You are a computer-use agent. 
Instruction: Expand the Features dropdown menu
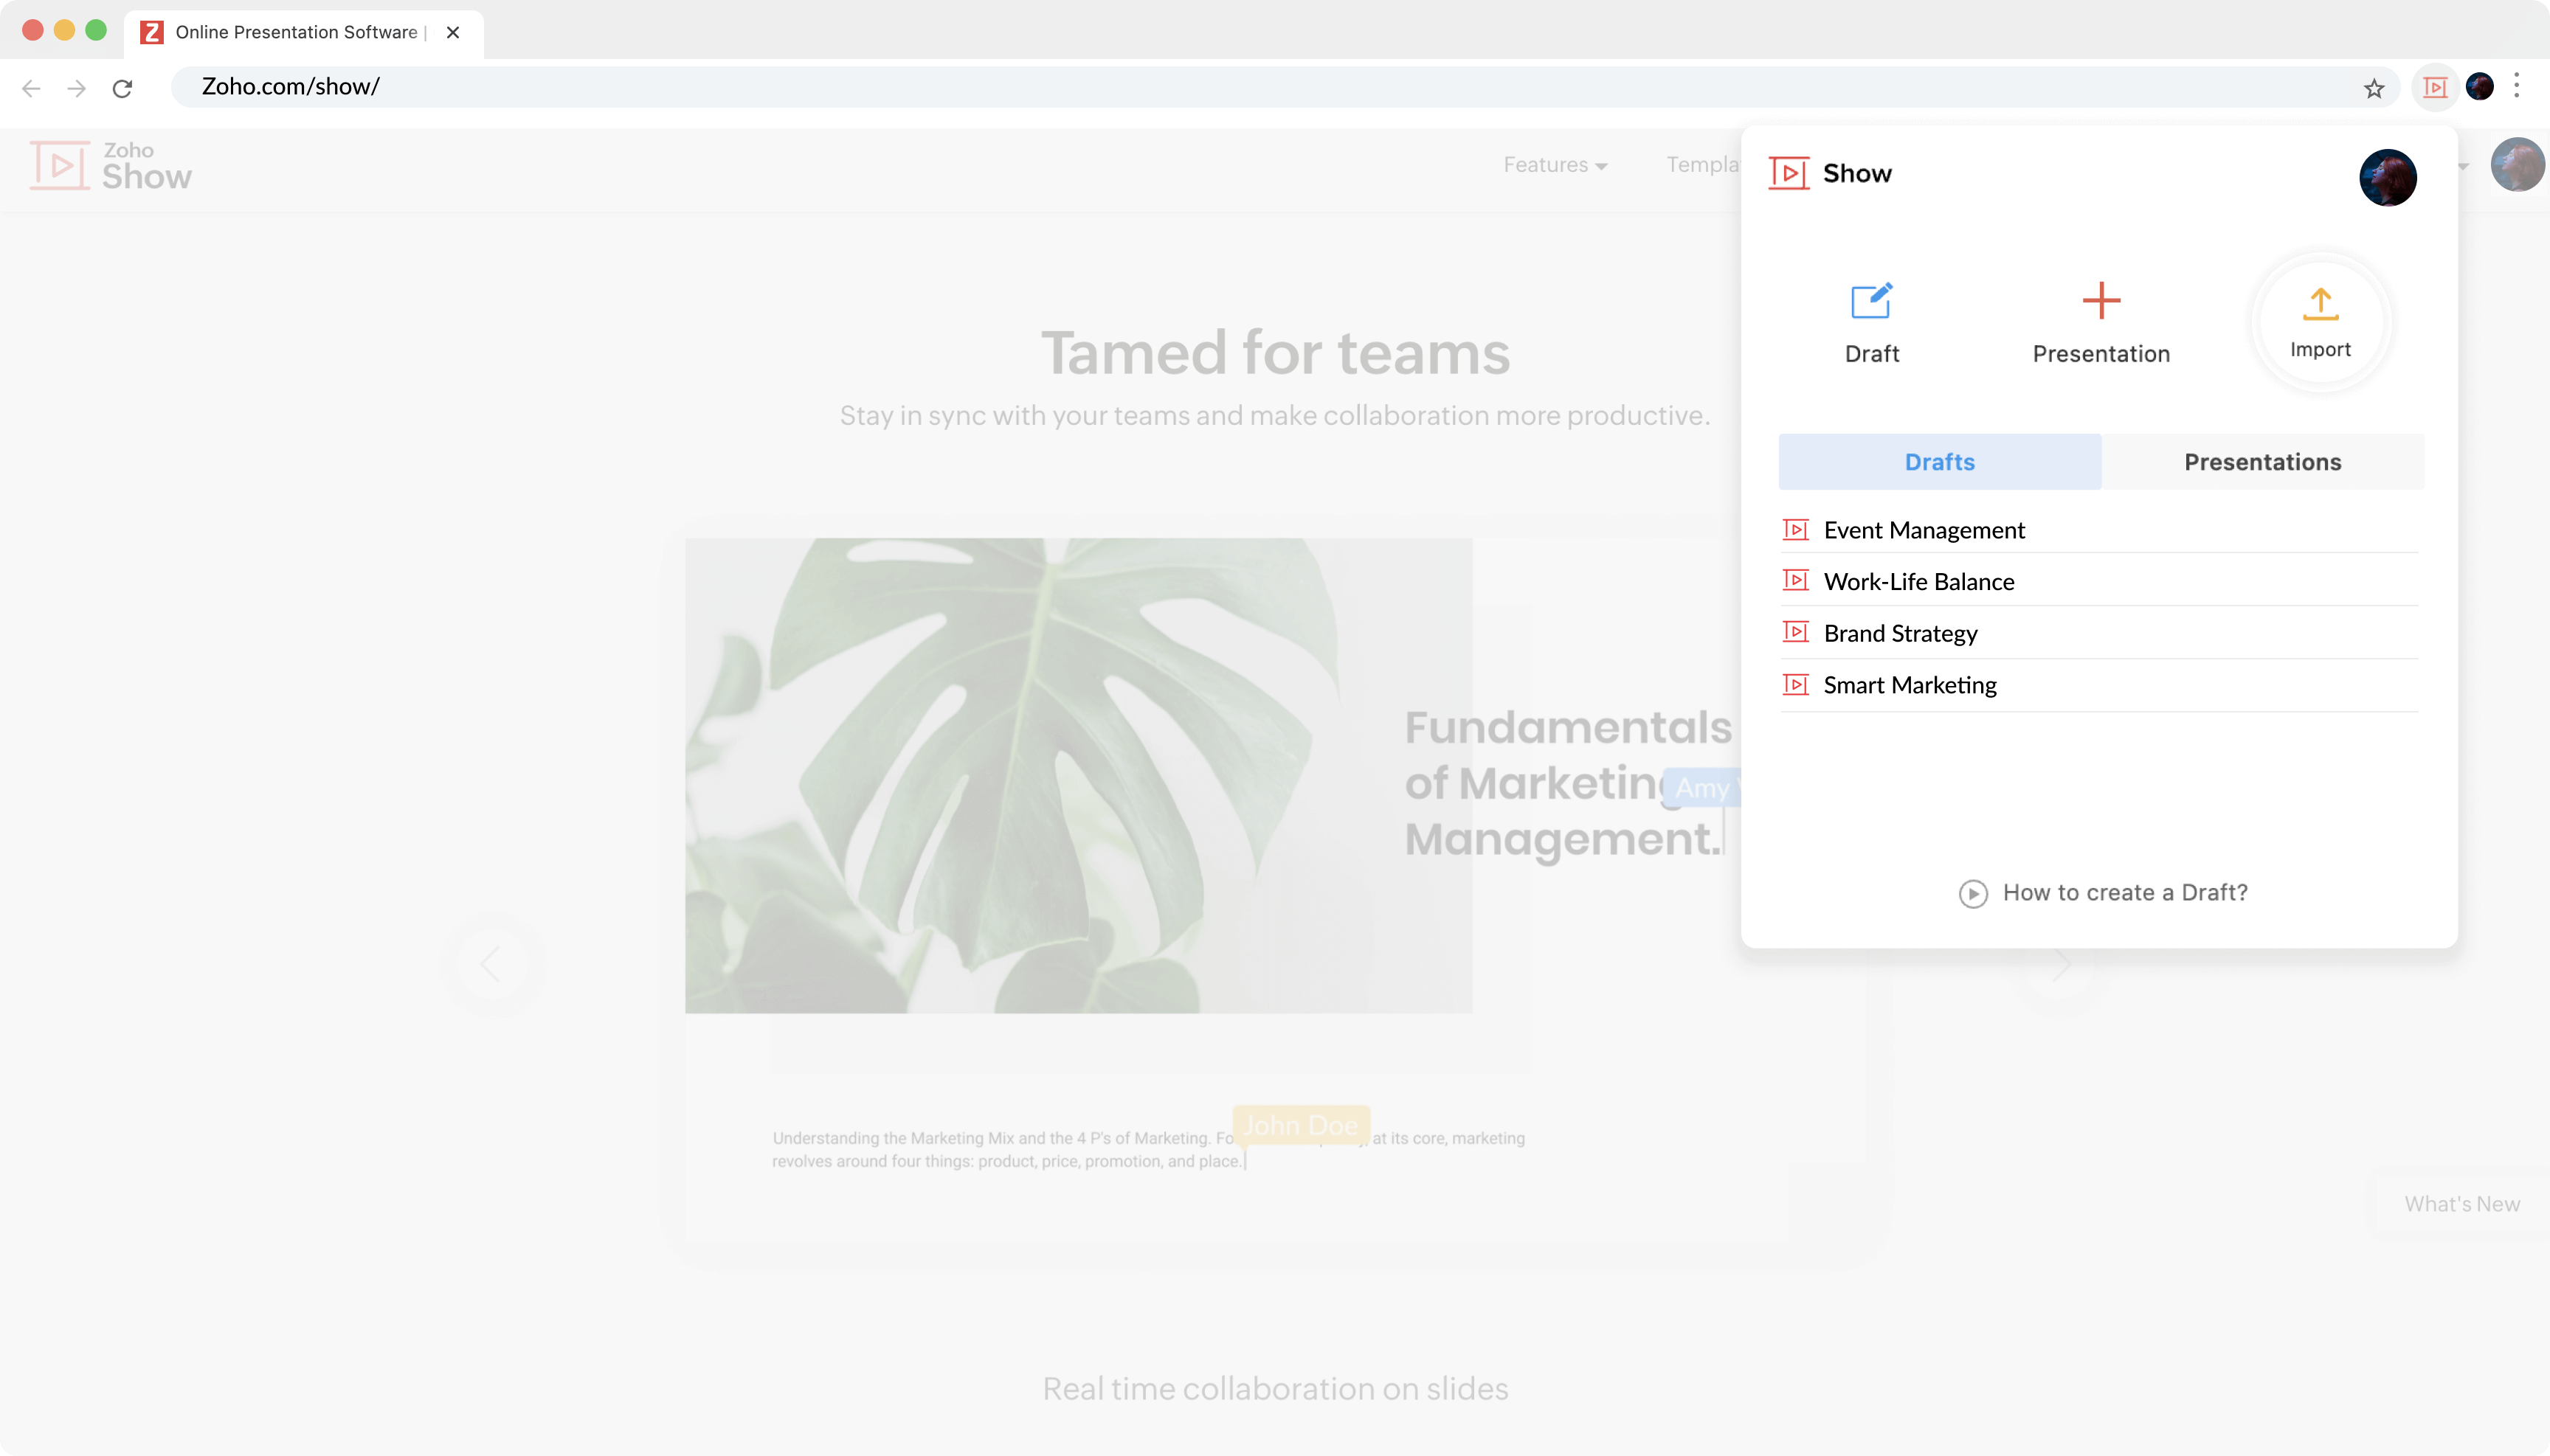(1550, 164)
